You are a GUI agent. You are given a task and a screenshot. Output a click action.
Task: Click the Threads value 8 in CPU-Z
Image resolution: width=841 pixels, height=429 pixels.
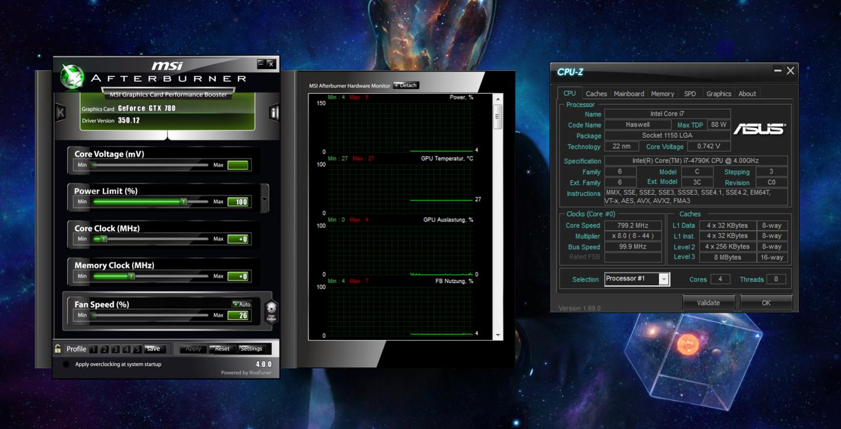click(x=776, y=279)
